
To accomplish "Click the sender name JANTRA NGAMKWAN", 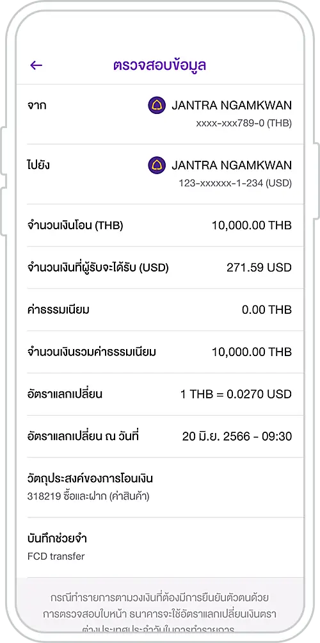I will point(232,106).
